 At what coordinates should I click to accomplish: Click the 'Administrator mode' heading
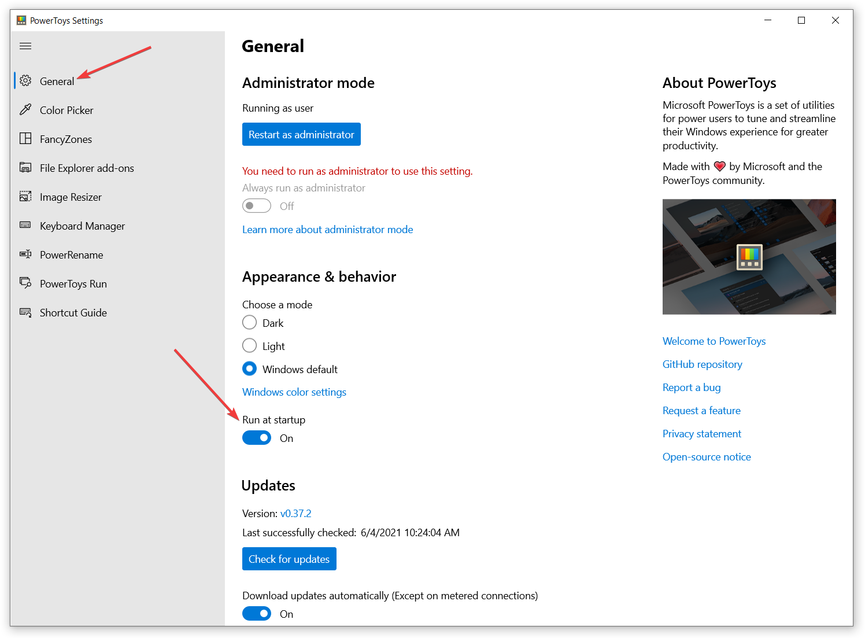point(308,83)
